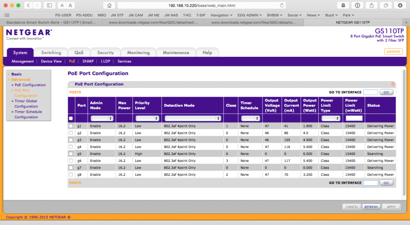410x225 pixels.
Task: Go back with Safari's back arrow
Action: point(28,6)
